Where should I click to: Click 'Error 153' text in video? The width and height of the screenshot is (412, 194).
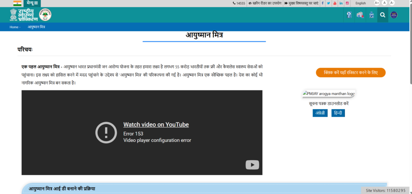tap(133, 134)
